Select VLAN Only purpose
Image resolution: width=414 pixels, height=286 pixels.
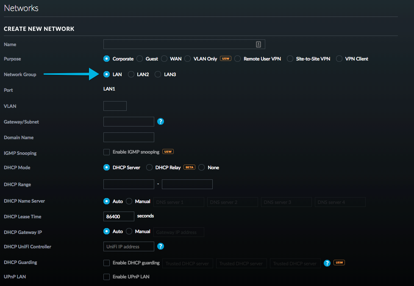click(x=188, y=59)
